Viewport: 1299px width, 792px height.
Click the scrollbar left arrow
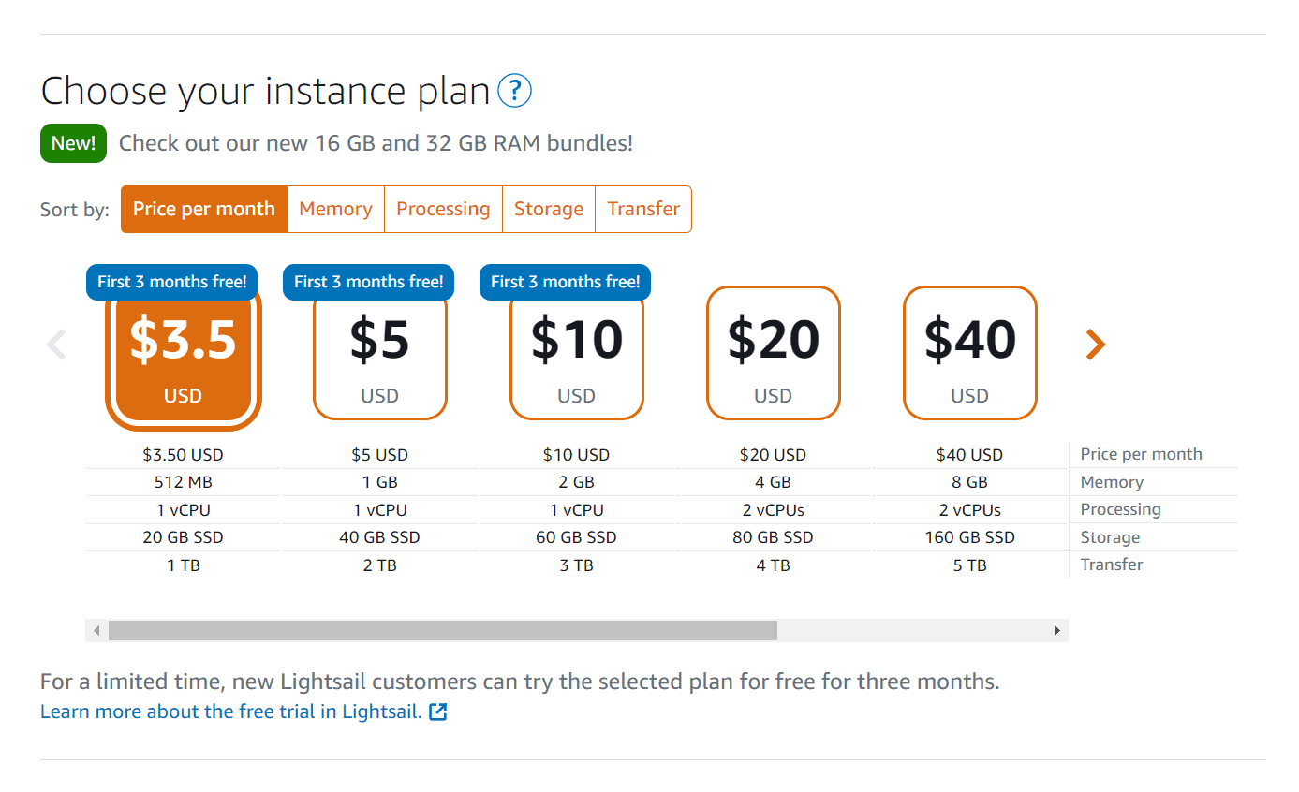[96, 631]
